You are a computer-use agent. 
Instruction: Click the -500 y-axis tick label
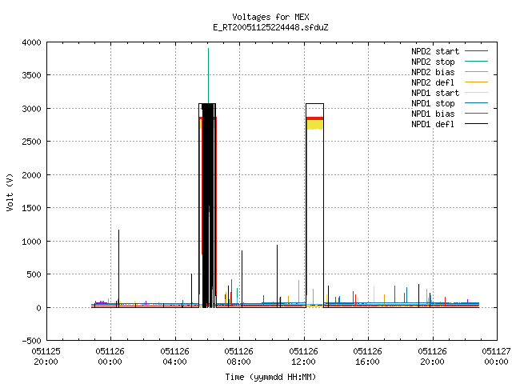pos(32,341)
